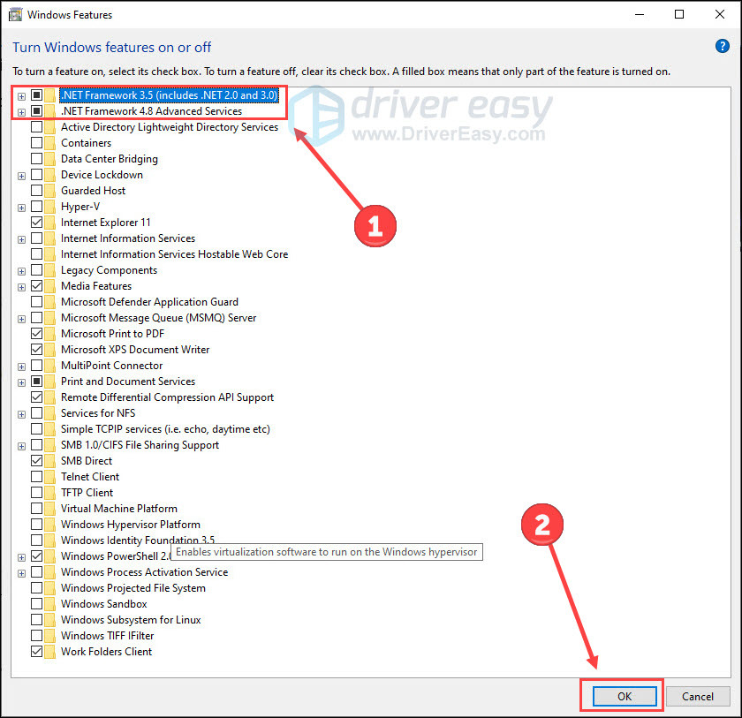Click the folder icon next to Telnet Client
This screenshot has height=718, width=742.
50,477
